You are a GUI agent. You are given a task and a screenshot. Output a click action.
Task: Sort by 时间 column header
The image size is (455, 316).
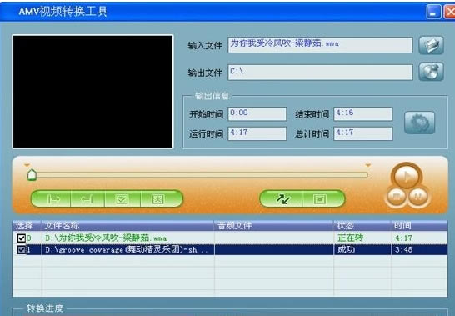(x=419, y=226)
